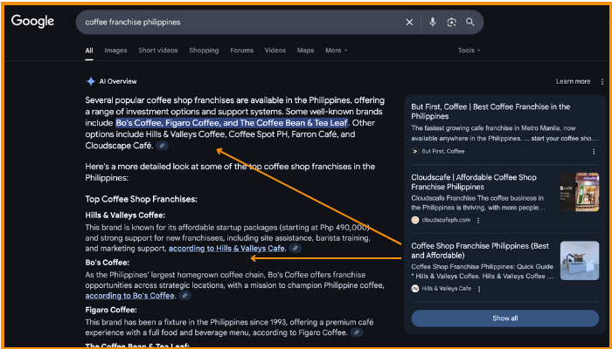Open AI Overview three-dot options menu
This screenshot has height=349, width=612.
point(602,82)
